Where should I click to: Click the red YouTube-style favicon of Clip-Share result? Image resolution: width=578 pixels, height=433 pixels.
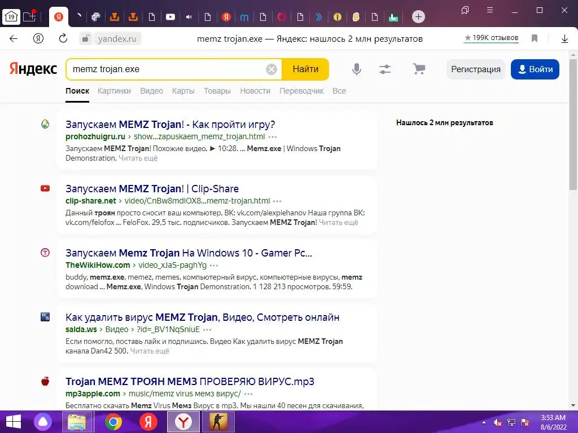pyautogui.click(x=45, y=188)
